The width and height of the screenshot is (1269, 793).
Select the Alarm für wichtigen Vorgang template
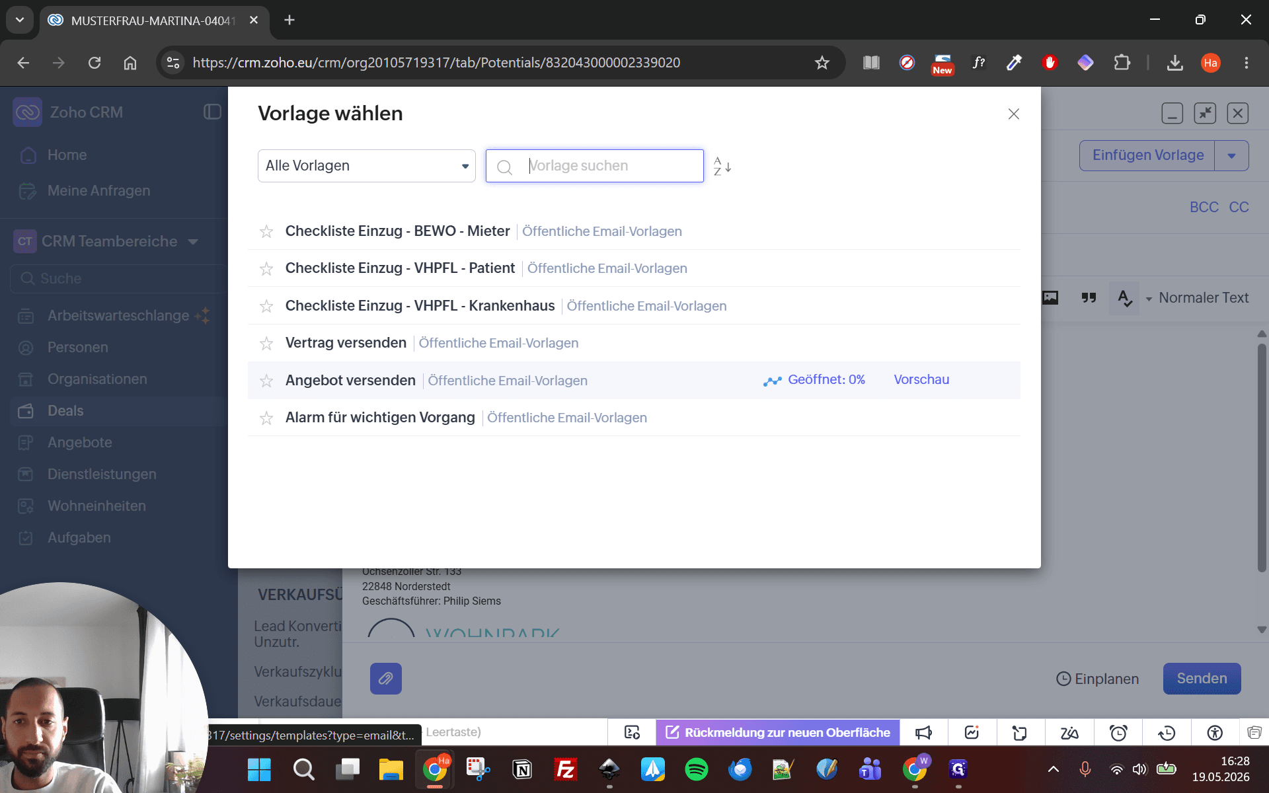[x=380, y=418]
